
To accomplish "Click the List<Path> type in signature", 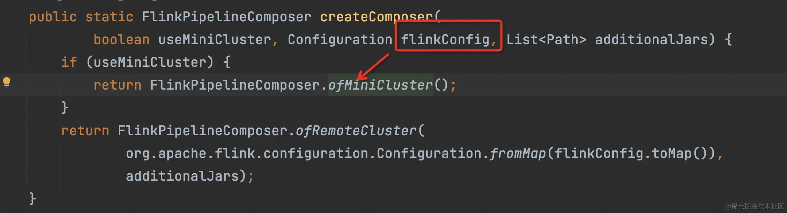I will (546, 39).
